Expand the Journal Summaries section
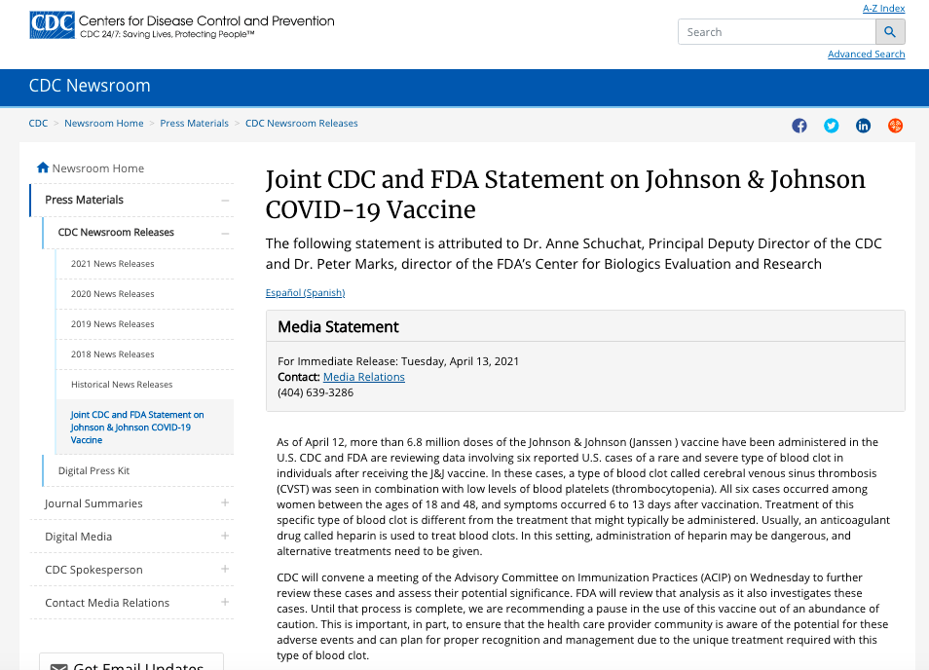Image resolution: width=929 pixels, height=670 pixels. (225, 502)
